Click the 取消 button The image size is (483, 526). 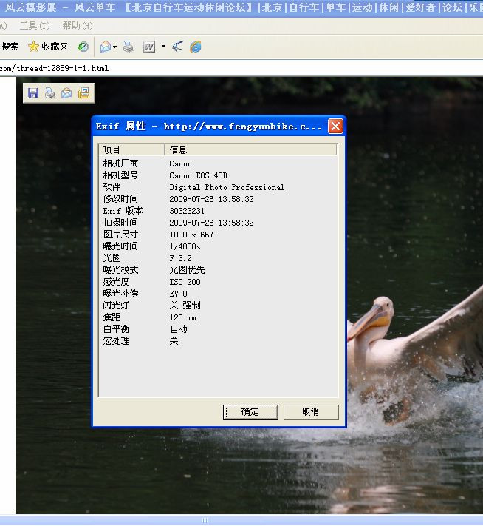311,412
